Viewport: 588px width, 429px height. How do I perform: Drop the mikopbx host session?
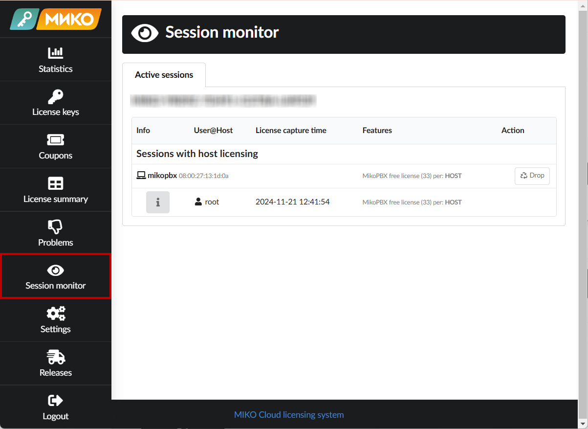click(x=532, y=176)
